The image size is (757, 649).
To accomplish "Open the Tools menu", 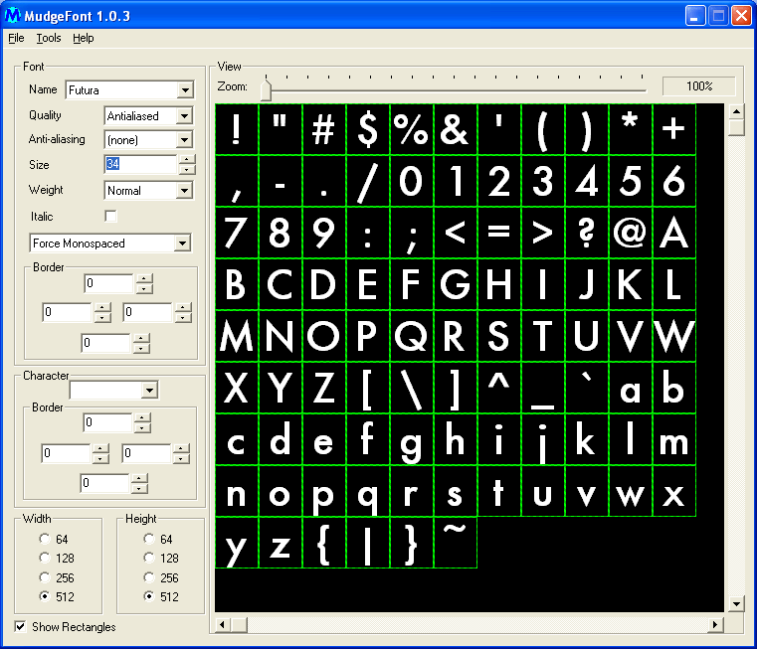I will 49,38.
